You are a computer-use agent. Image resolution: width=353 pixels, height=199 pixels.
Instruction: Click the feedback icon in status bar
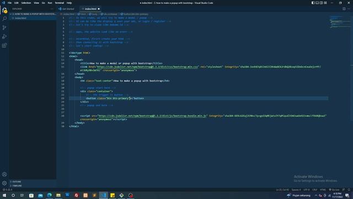click(344, 190)
